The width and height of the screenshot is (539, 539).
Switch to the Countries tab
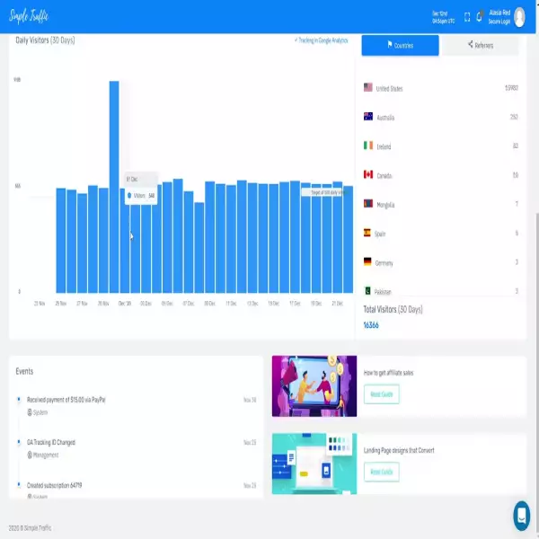click(400, 45)
